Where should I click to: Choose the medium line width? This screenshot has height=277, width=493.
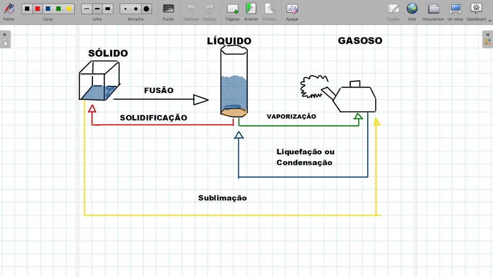click(97, 8)
